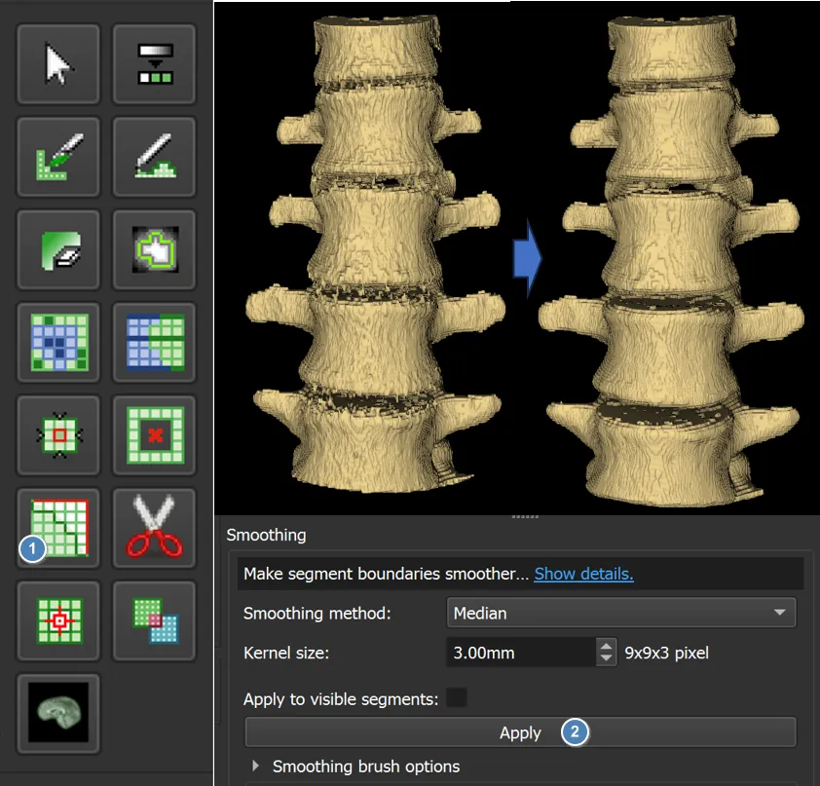Select the Erase tool

pos(58,250)
